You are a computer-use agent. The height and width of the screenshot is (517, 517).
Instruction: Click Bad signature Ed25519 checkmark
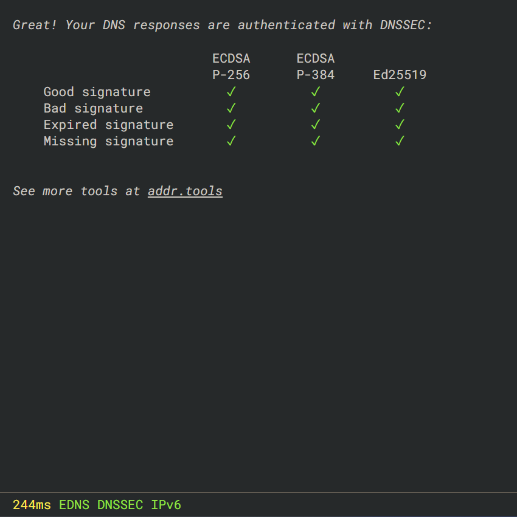[x=400, y=108]
